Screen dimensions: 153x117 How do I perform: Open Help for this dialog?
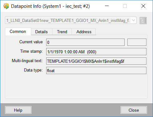click(18, 110)
